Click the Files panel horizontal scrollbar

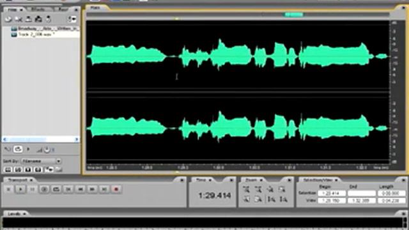40,139
